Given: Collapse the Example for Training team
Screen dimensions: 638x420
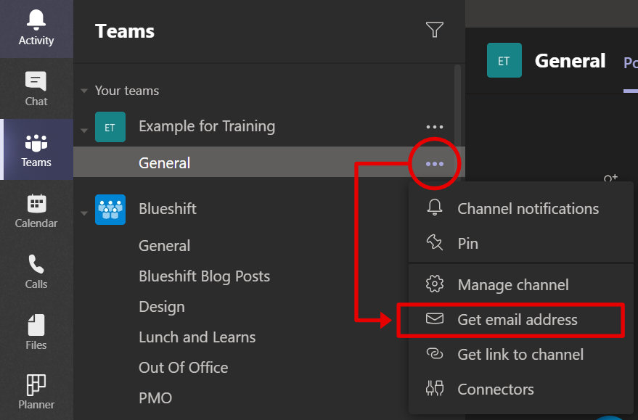Looking at the screenshot, I should [84, 131].
